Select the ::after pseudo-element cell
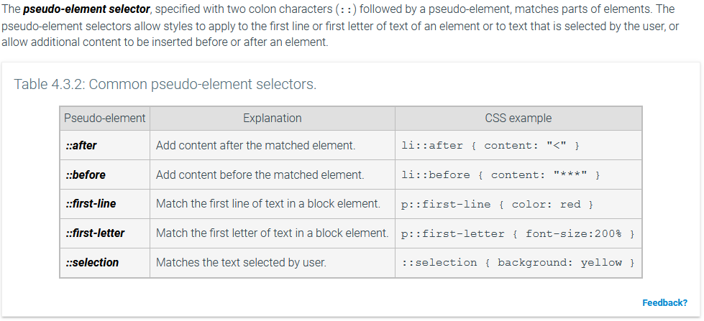The width and height of the screenshot is (704, 321). click(x=104, y=145)
